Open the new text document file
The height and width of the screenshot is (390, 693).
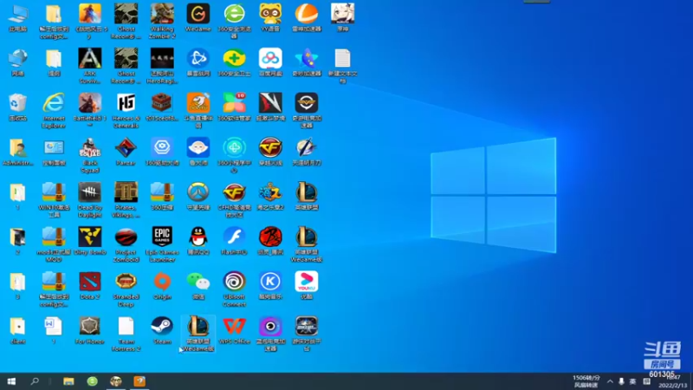342,66
